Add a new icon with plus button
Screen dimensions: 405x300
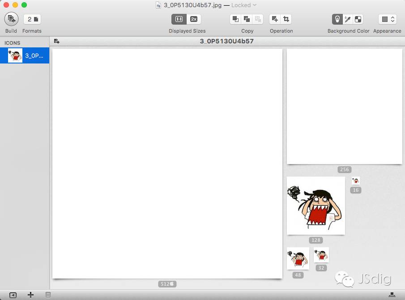click(x=30, y=295)
